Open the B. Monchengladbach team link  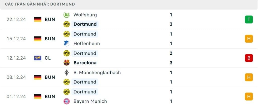click(x=97, y=73)
